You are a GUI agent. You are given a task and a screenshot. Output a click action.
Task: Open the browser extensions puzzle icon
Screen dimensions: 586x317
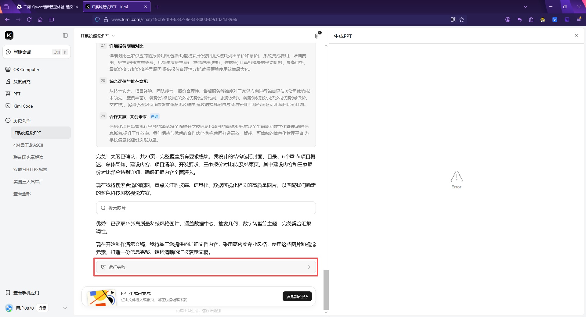pos(531,19)
